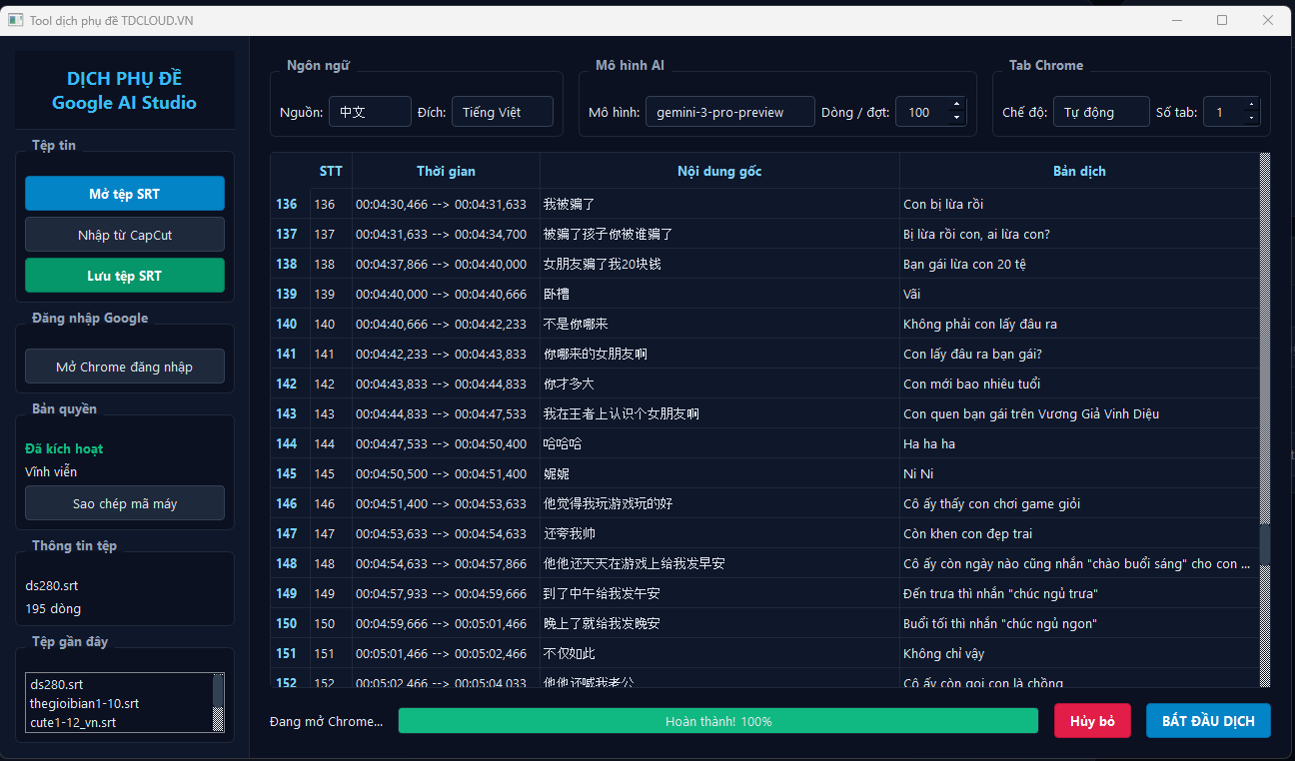Click the Bản dịch column header
This screenshot has width=1295, height=761.
pos(1079,171)
